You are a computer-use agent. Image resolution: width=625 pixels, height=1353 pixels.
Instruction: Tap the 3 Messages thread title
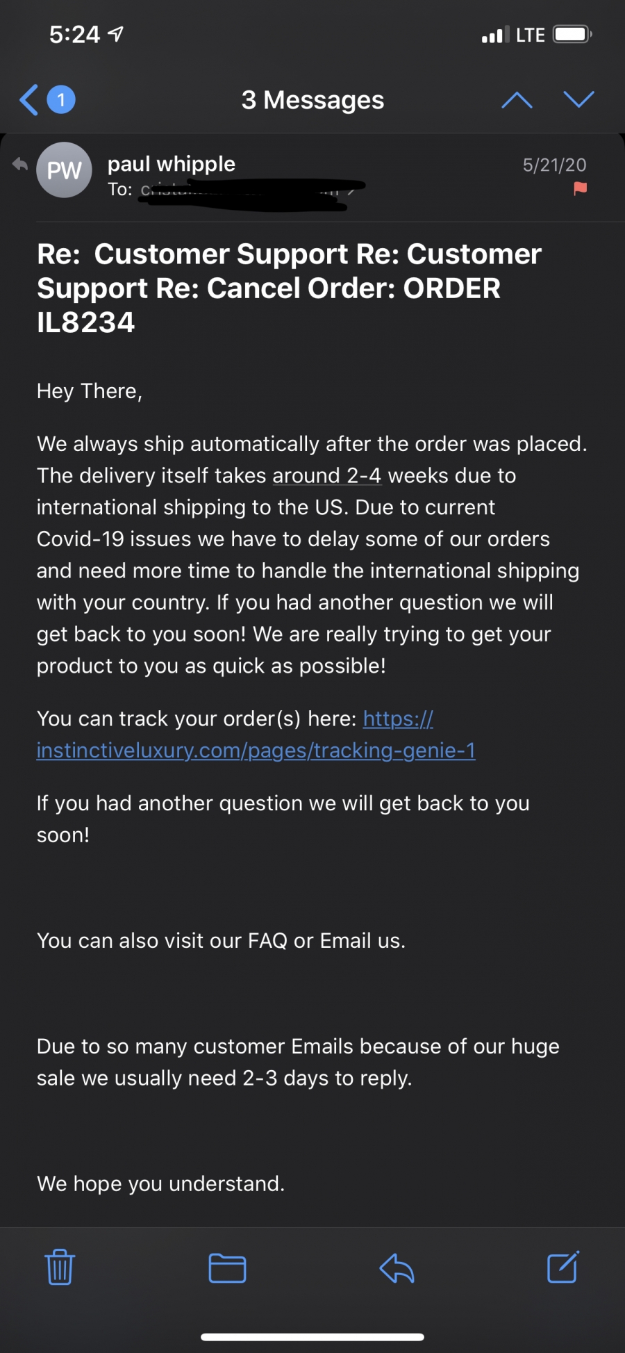(x=312, y=100)
